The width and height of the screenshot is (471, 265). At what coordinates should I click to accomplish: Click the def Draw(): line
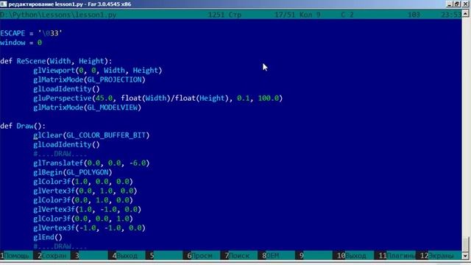pyautogui.click(x=23, y=126)
